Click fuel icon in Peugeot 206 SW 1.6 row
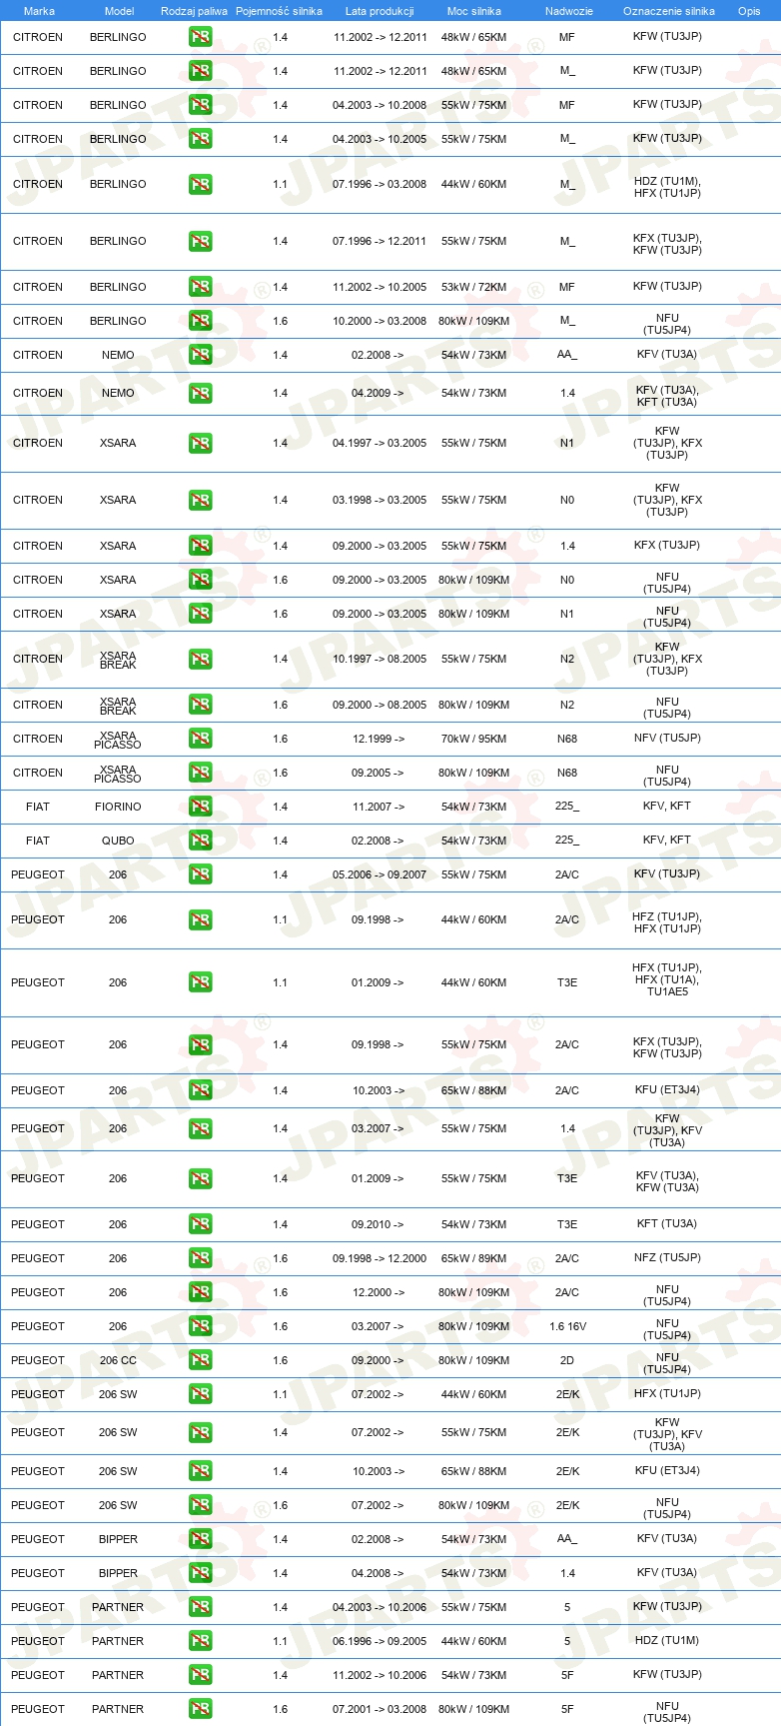 [x=200, y=1505]
